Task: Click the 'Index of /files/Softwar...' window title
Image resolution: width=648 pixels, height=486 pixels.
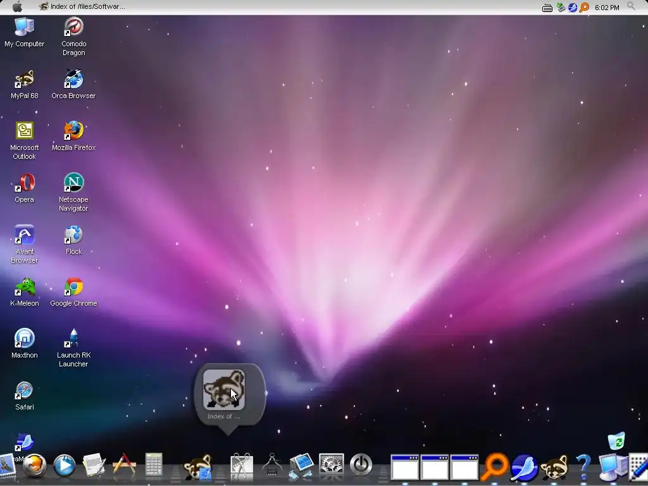Action: coord(87,6)
